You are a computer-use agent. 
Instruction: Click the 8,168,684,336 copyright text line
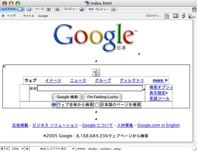tap(97, 136)
